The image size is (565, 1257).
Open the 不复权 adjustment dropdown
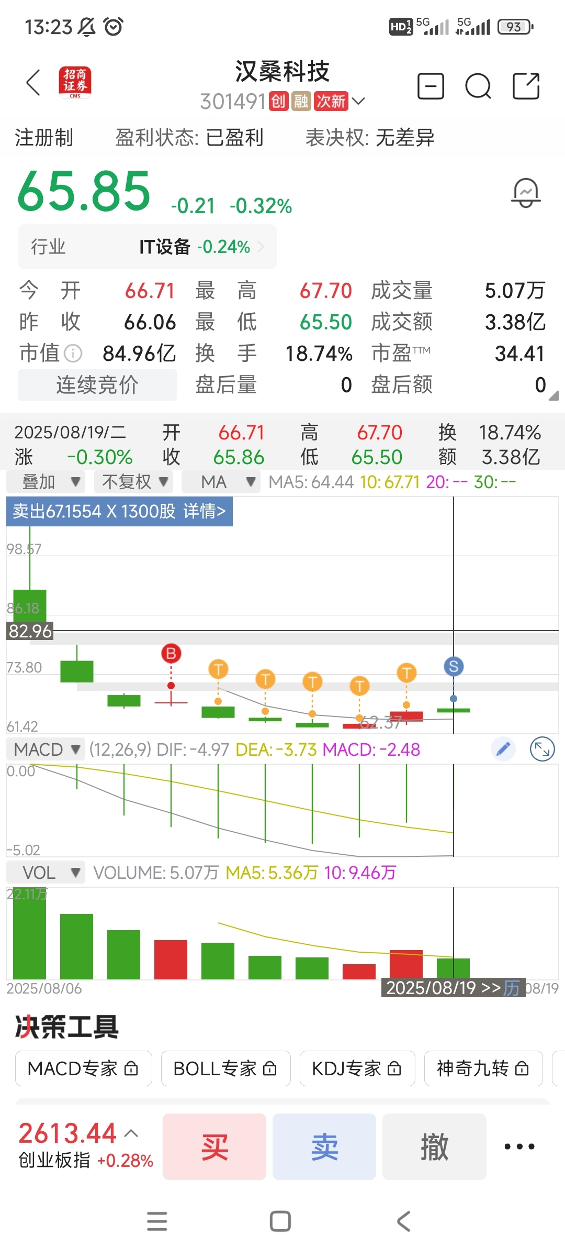tap(134, 481)
